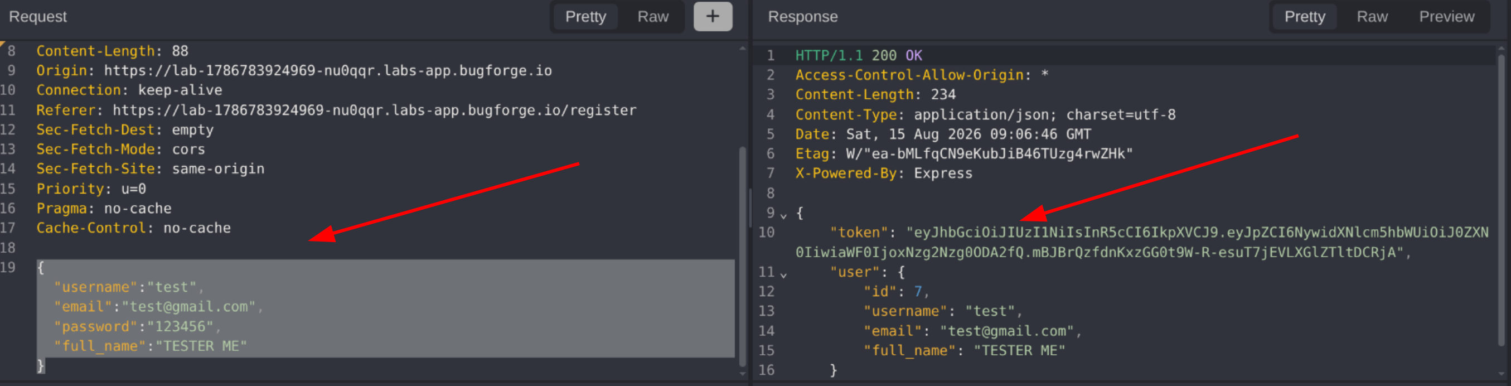This screenshot has height=386, width=1511.
Task: Click the "username" key in request body
Action: [95, 287]
